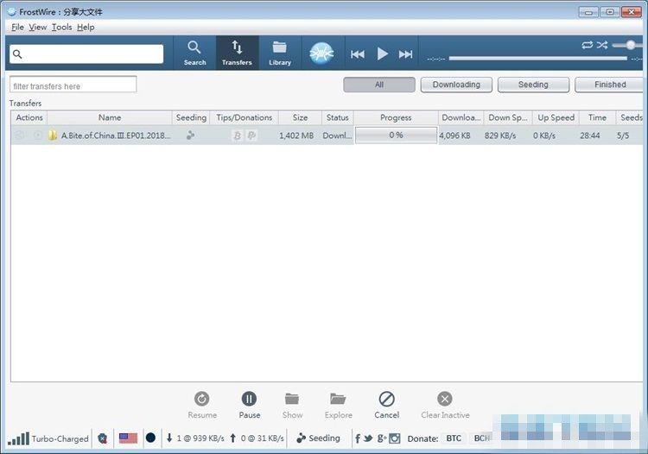Donate with the BTC button

point(454,438)
